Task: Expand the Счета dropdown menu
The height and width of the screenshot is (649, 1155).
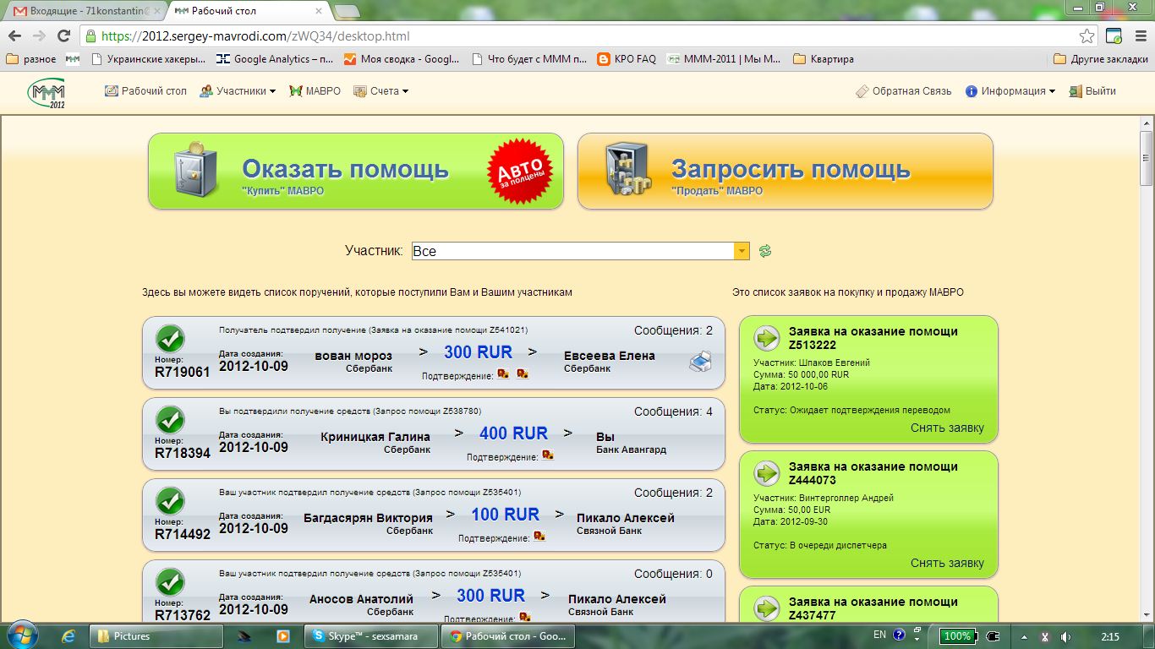Action: (x=380, y=91)
